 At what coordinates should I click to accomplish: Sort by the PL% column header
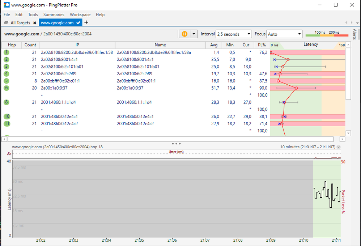coord(262,45)
